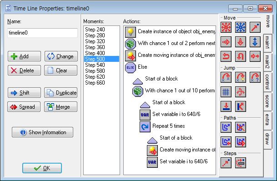The width and height of the screenshot is (277, 181).
Task: Select the Move Free blue arrows icon
Action: click(x=241, y=27)
